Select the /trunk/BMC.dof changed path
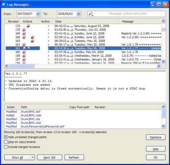170x165 pixels. click(30, 112)
